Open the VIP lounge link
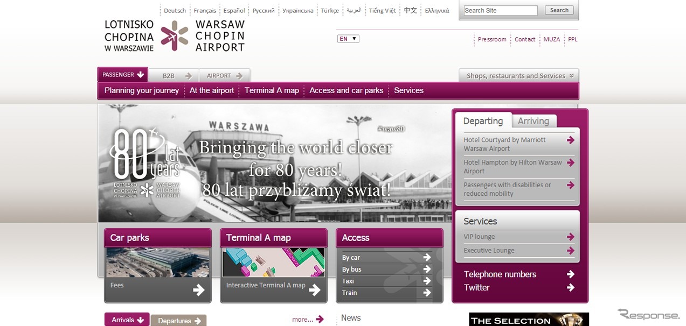The width and height of the screenshot is (686, 326). pos(480,237)
